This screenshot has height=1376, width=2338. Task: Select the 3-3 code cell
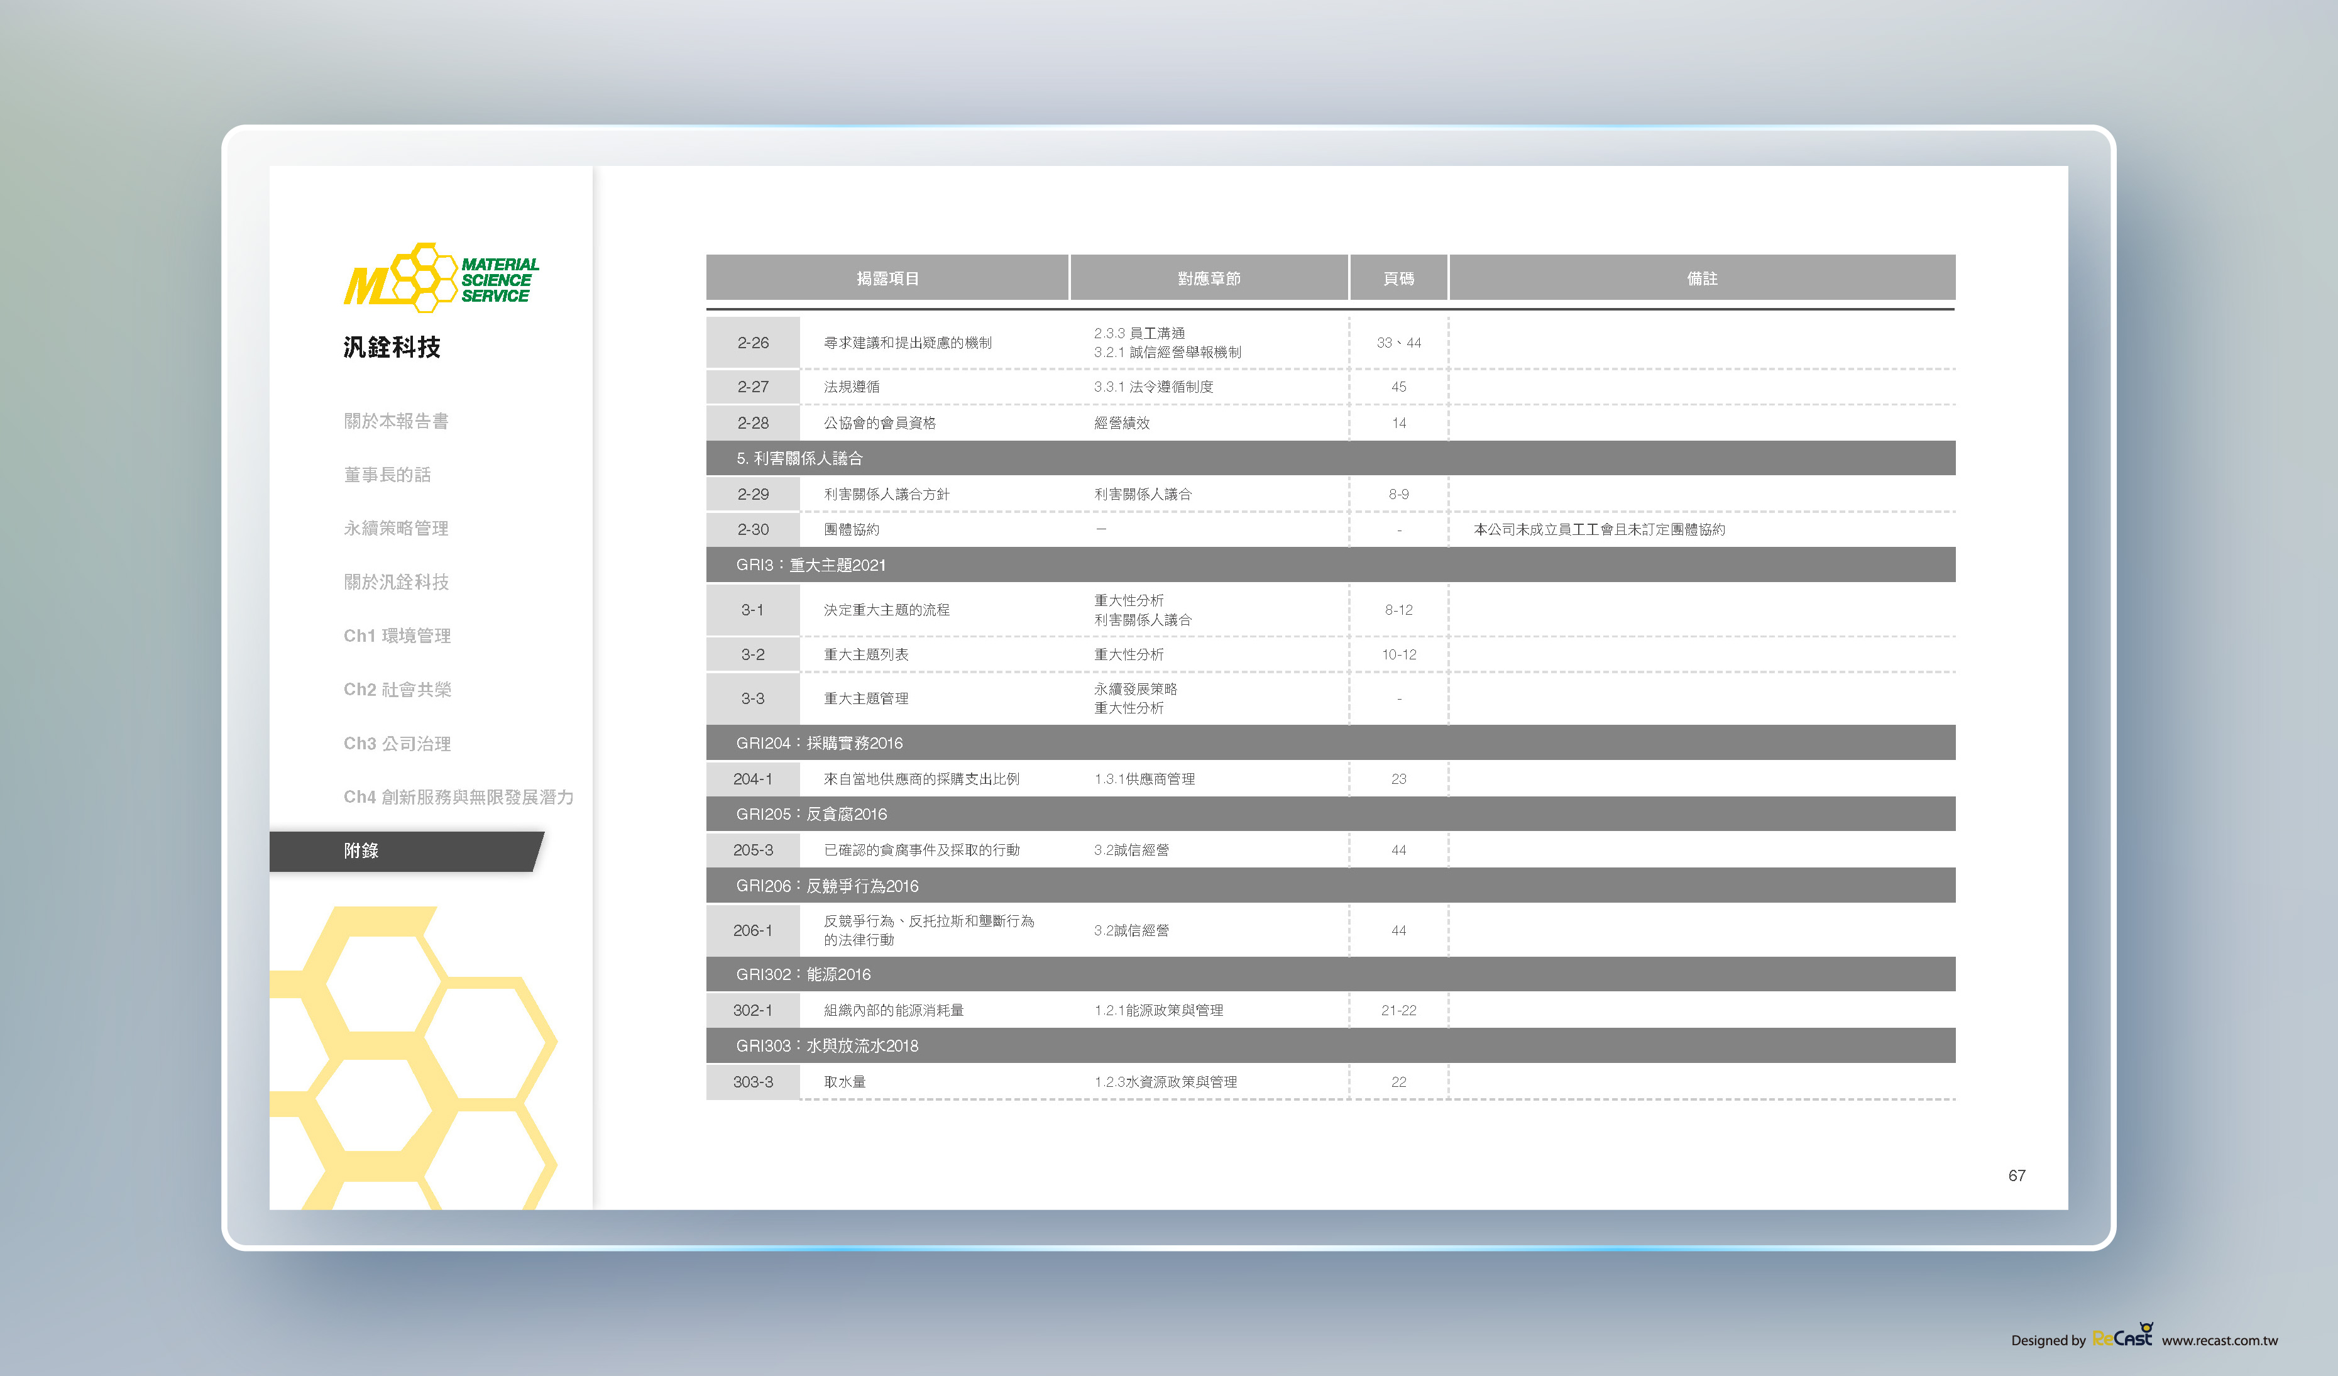click(752, 698)
